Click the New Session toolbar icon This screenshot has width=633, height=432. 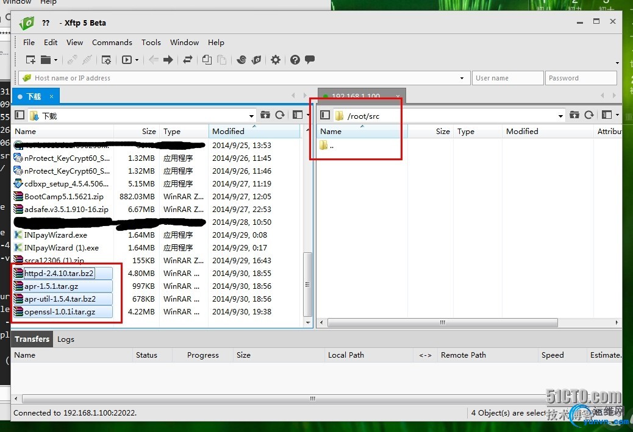click(x=30, y=60)
